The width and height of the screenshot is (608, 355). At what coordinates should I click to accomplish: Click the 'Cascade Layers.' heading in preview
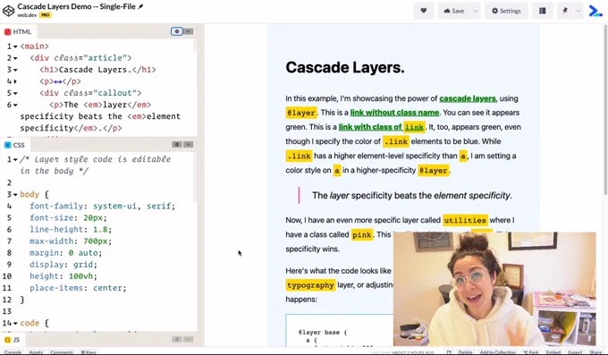tap(345, 67)
